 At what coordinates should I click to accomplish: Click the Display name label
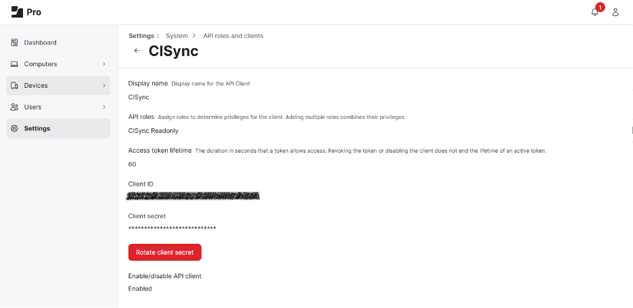(x=147, y=84)
